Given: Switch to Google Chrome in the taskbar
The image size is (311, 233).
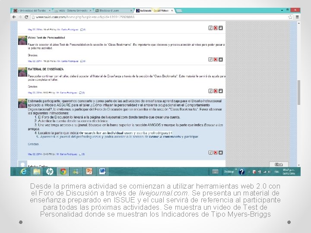Looking at the screenshot, I should [x=63, y=171].
